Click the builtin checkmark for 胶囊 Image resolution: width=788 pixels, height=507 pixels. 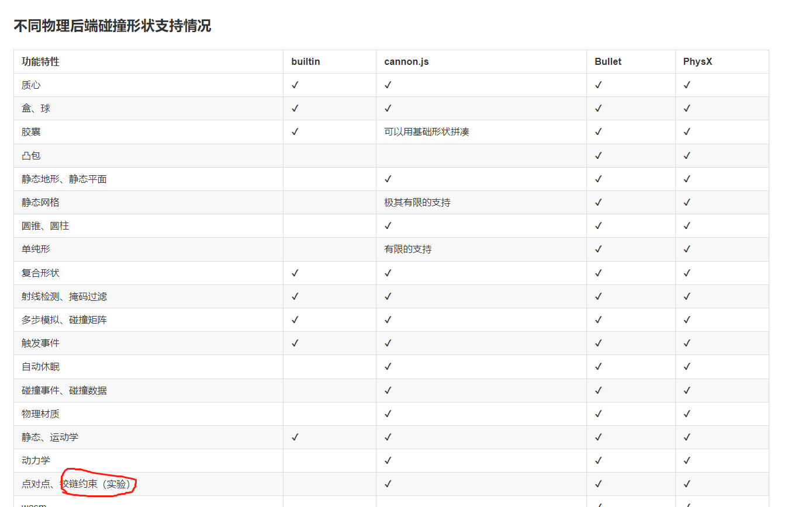(295, 132)
